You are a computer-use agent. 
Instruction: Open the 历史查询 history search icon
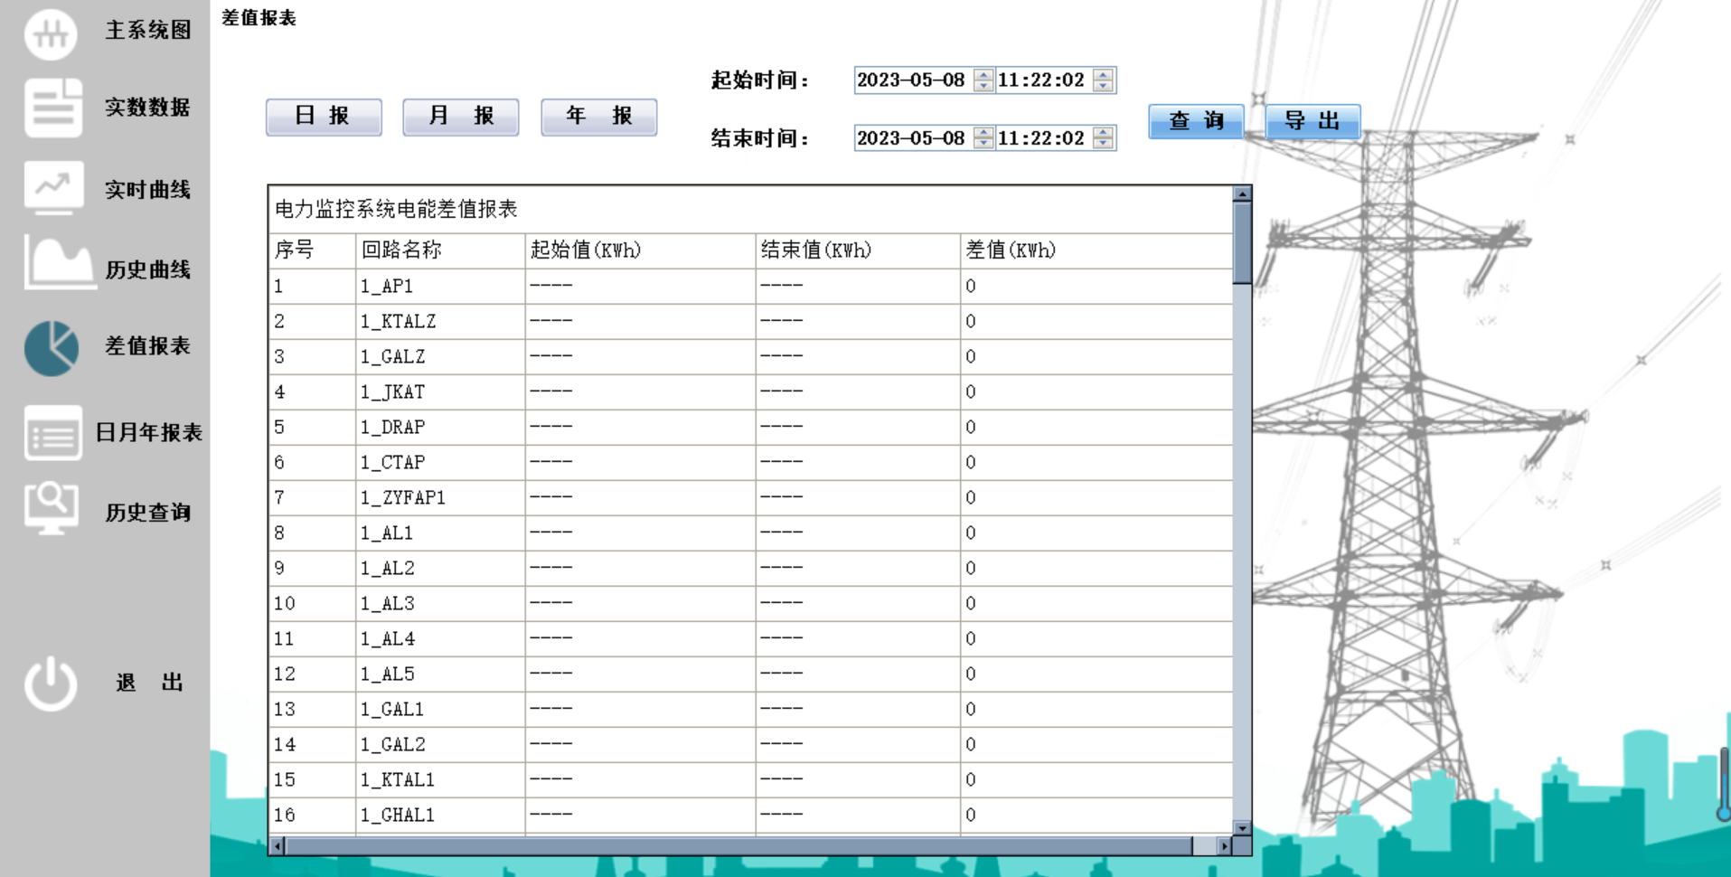click(x=52, y=508)
